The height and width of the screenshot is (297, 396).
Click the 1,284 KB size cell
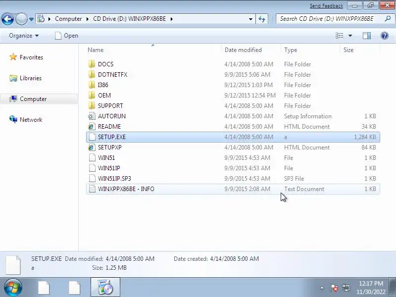point(365,137)
